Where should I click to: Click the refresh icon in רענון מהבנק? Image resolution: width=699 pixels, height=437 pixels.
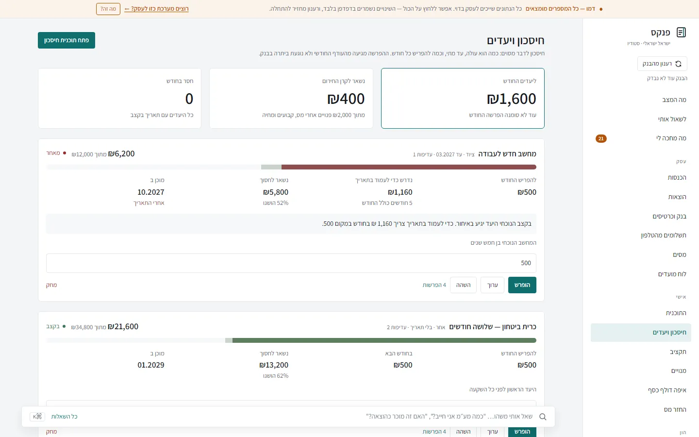coord(678,64)
